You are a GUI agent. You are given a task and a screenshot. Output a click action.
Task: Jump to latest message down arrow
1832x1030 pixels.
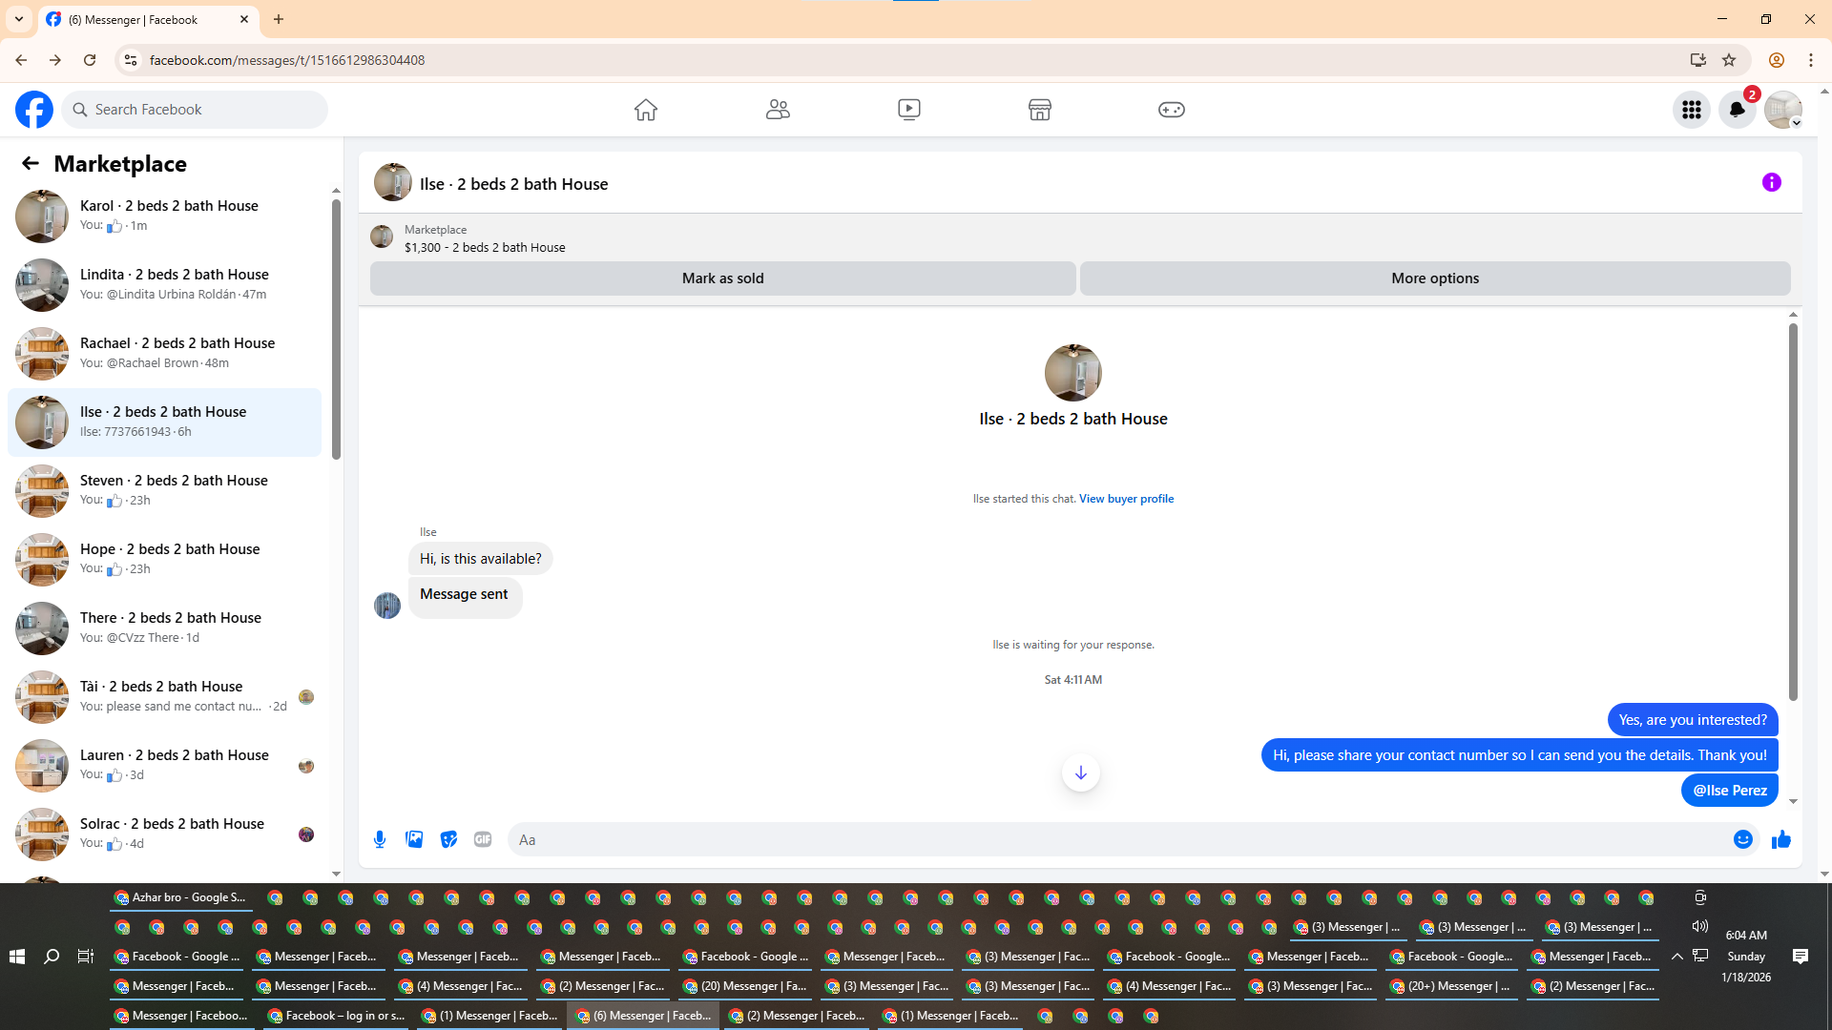[1080, 772]
